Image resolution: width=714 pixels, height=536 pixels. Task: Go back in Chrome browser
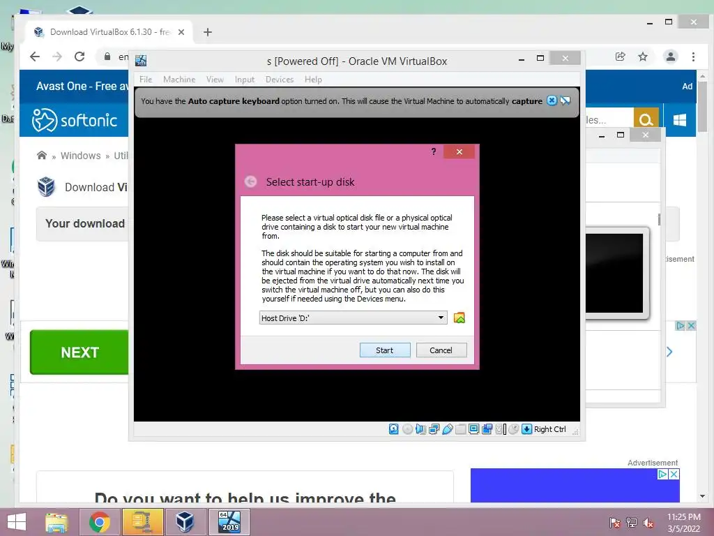[35, 57]
